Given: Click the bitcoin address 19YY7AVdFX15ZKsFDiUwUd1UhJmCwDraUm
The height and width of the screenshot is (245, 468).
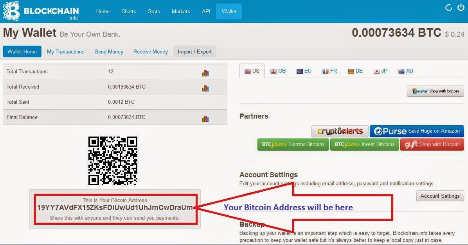Looking at the screenshot, I should pyautogui.click(x=115, y=208).
